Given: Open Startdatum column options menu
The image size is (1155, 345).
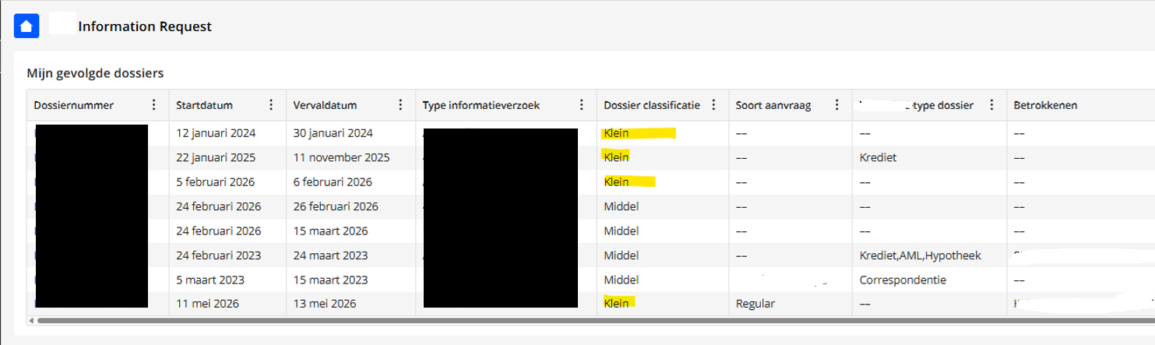Looking at the screenshot, I should pyautogui.click(x=270, y=105).
